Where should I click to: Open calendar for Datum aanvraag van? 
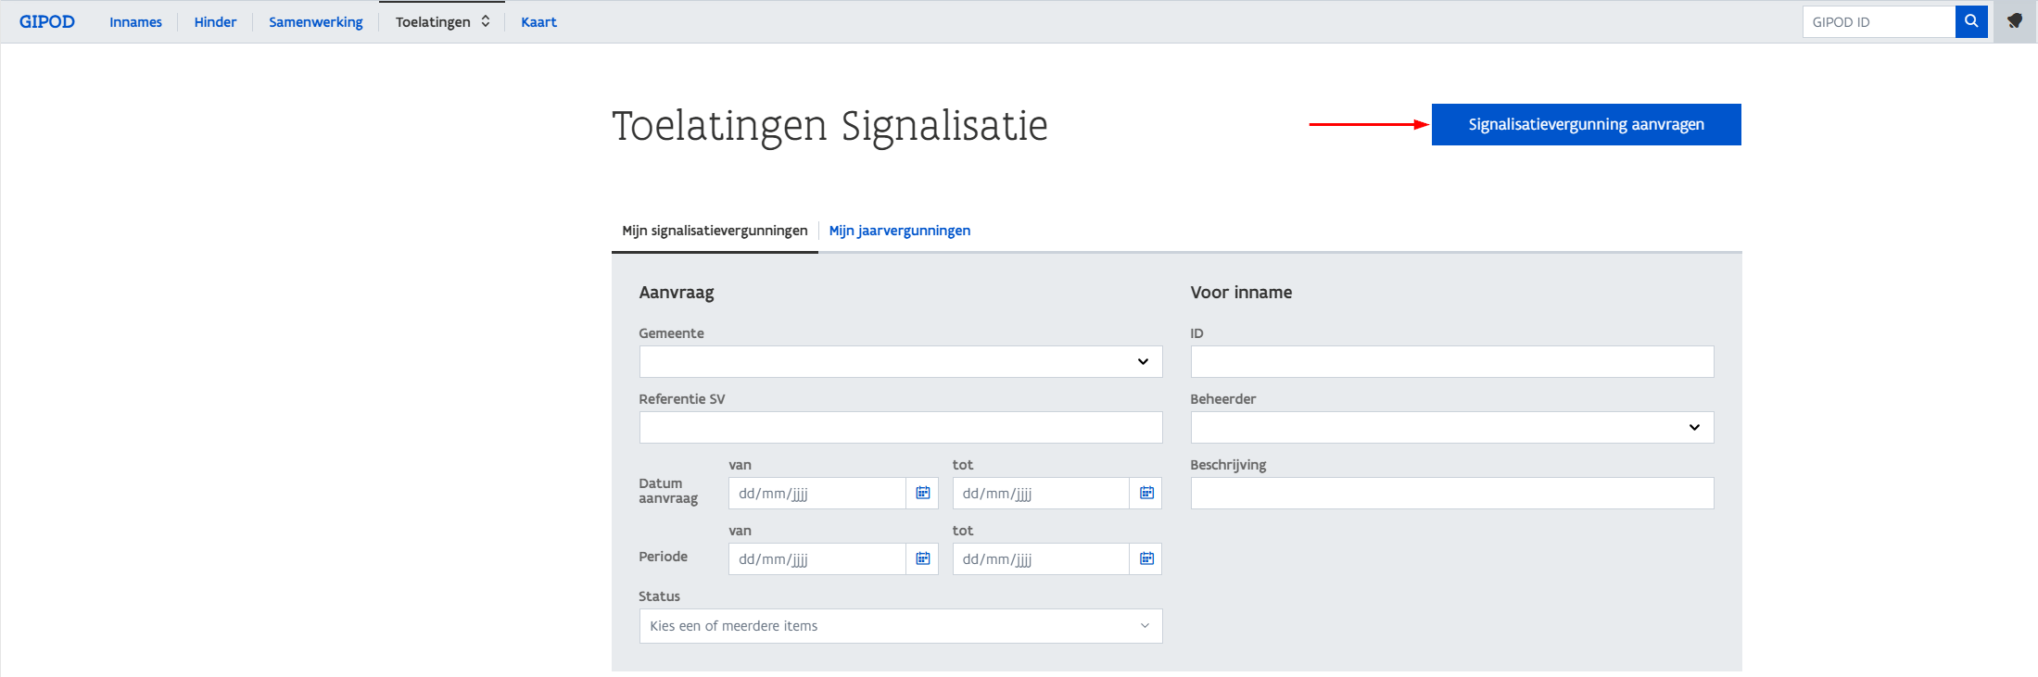[x=922, y=494]
